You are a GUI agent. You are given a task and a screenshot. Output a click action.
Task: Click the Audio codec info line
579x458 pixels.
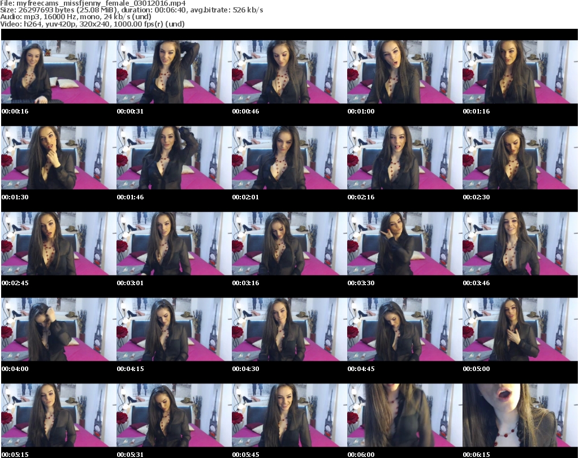point(76,17)
